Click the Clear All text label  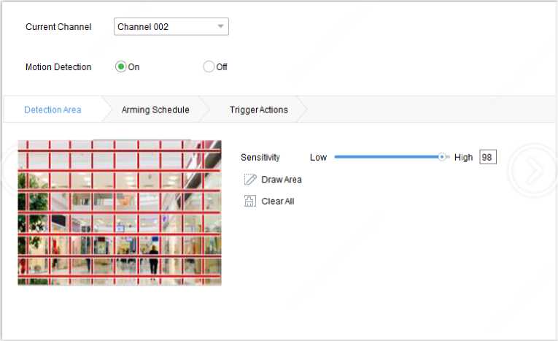pos(278,202)
